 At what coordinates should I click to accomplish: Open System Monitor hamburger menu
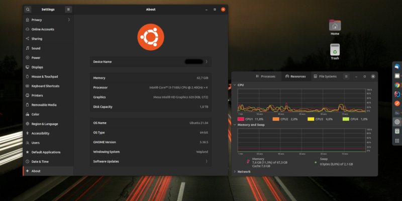pos(346,76)
